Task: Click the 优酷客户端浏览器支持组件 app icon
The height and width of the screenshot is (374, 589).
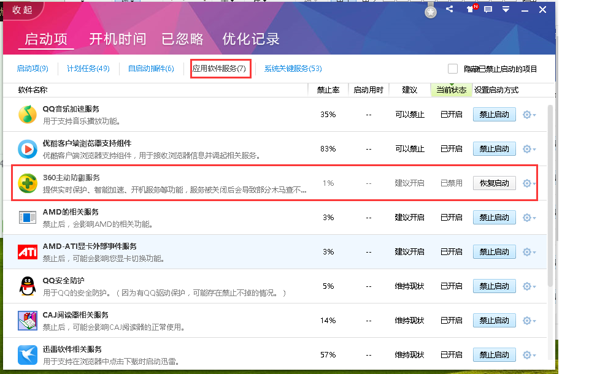Action: (x=28, y=149)
